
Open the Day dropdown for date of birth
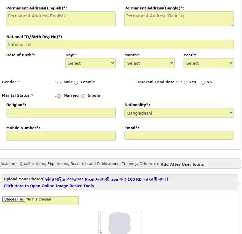click(x=90, y=63)
